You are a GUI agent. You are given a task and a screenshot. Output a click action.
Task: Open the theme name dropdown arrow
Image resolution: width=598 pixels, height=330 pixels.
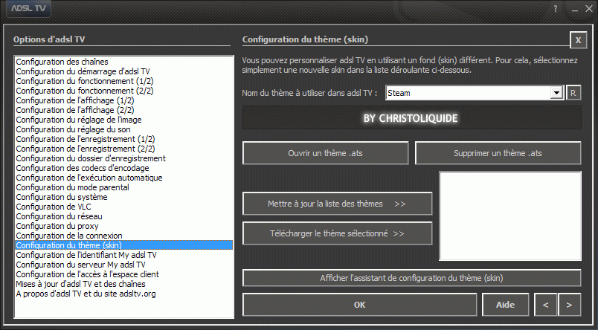click(x=557, y=93)
